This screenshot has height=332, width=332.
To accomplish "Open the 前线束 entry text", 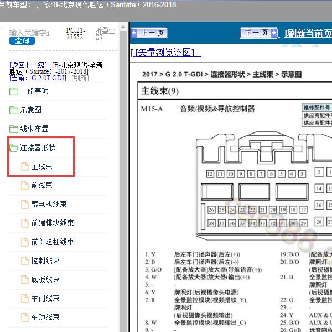I will pos(41,185).
